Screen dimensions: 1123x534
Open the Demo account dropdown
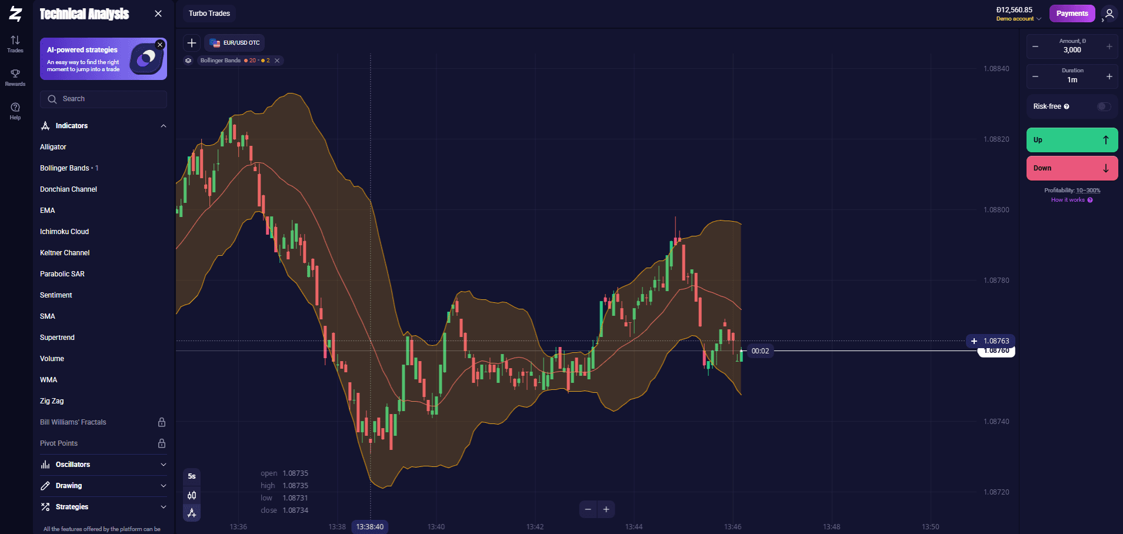[1018, 19]
